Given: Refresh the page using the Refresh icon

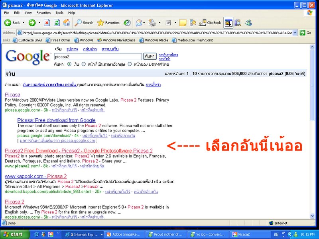Looking at the screenshot, I should tap(57, 23).
